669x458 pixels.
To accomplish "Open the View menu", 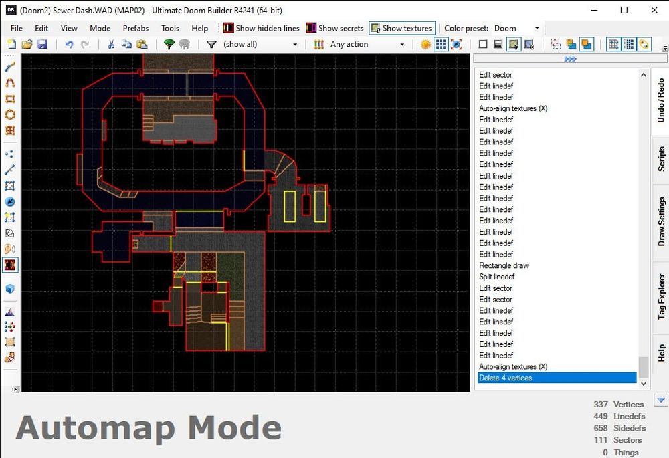I will 69,28.
